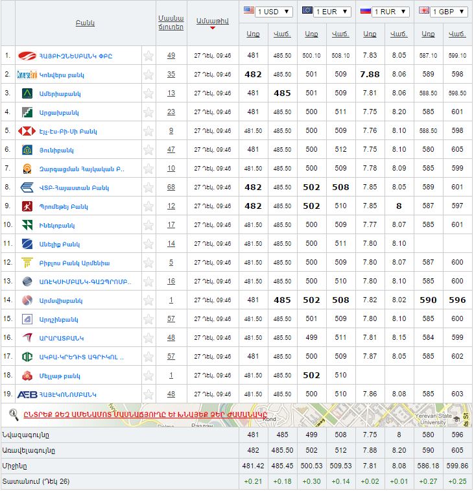Sort by the Ամսաթիվ date column header
This screenshot has width=474, height=491.
(212, 21)
